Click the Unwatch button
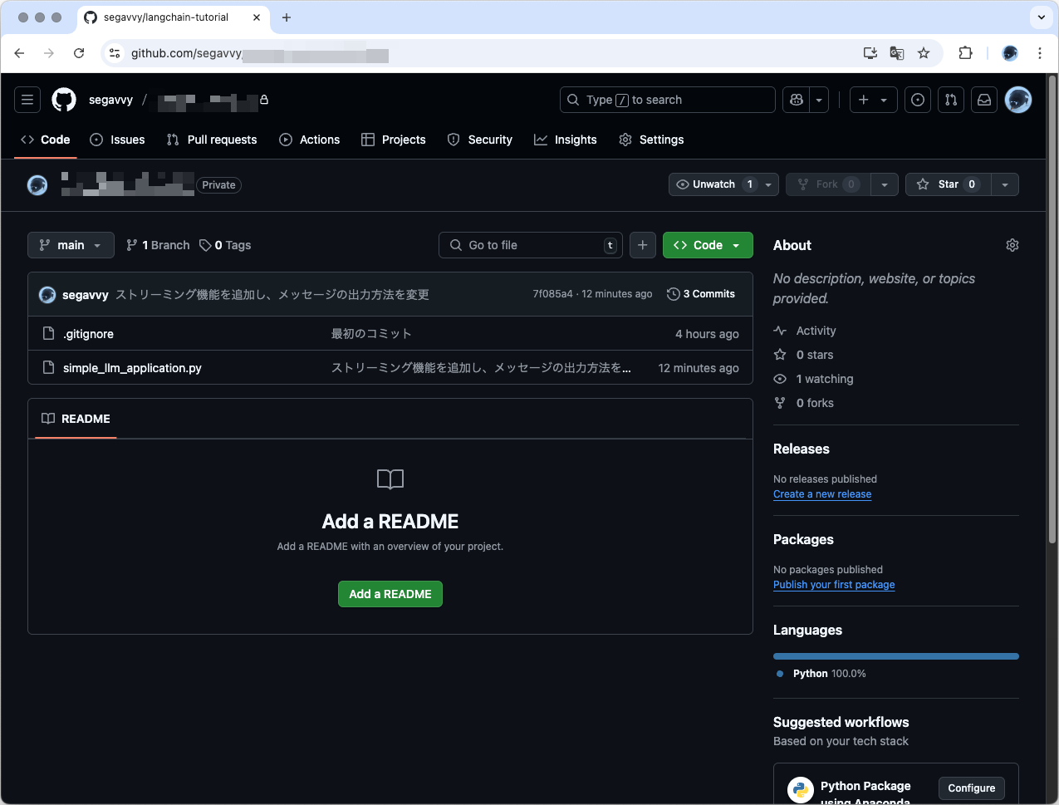The height and width of the screenshot is (805, 1059). tap(713, 184)
